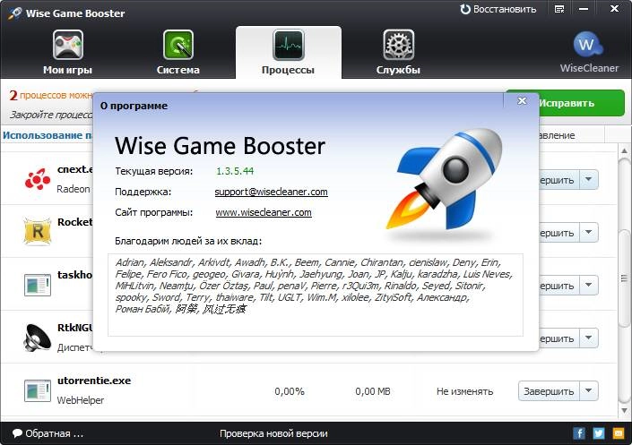
Task: Click the scrollbar down arrow
Action: pos(624,411)
